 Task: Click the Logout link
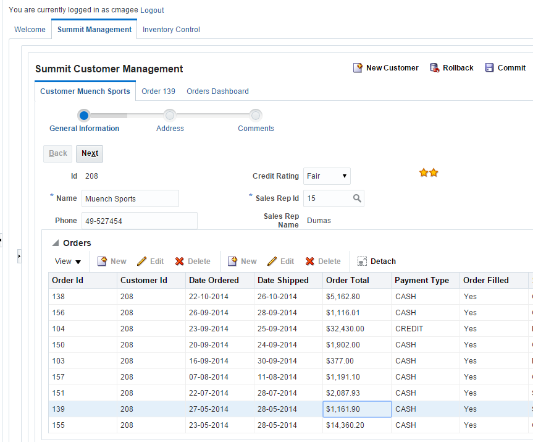152,11
